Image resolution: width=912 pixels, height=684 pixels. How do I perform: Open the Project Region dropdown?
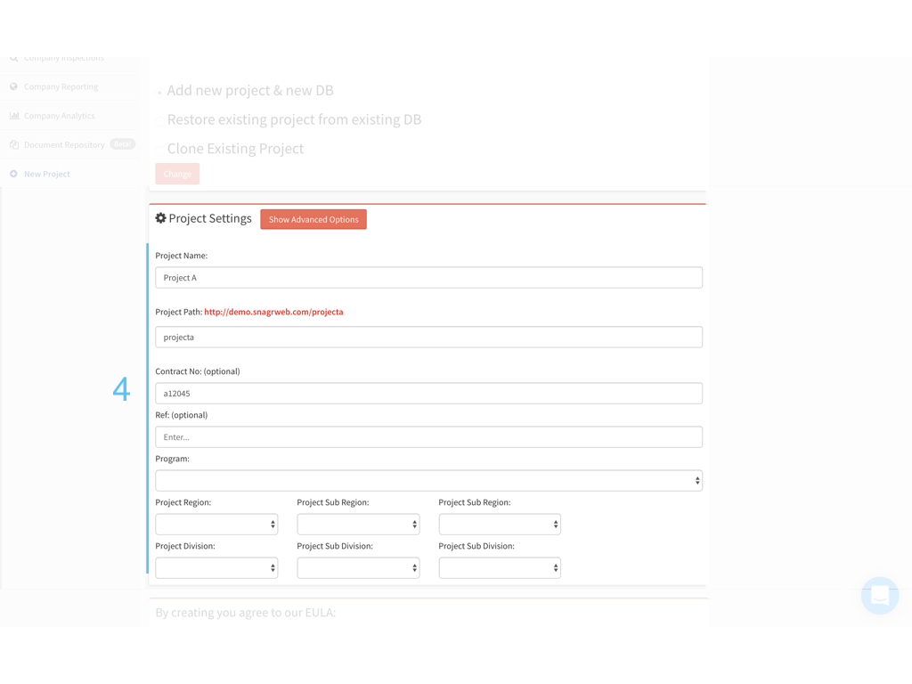[x=216, y=524]
